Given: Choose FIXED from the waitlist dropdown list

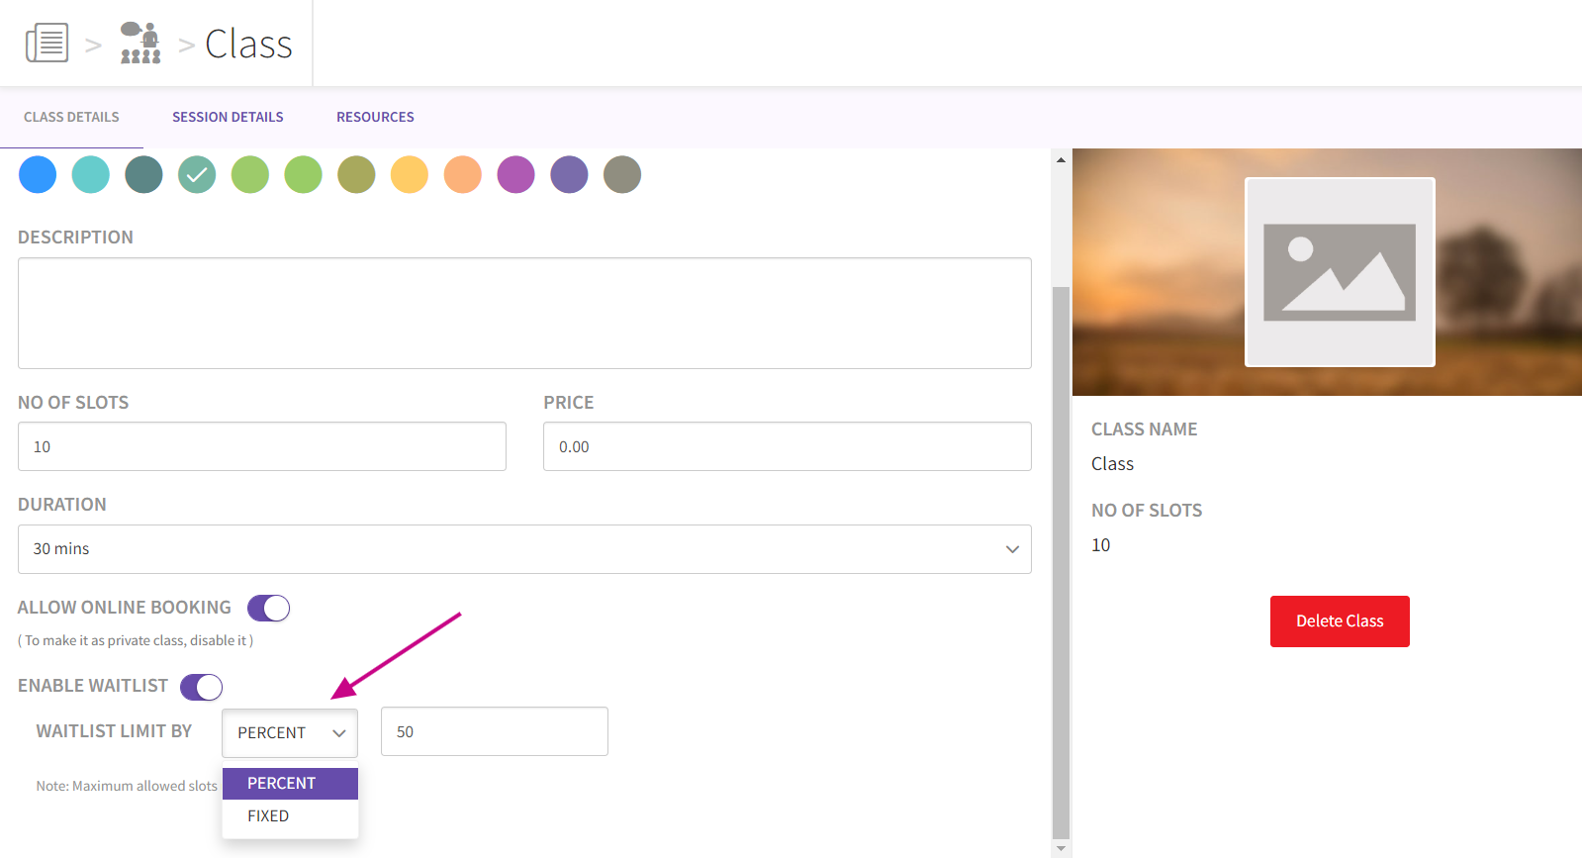Looking at the screenshot, I should coord(268,816).
